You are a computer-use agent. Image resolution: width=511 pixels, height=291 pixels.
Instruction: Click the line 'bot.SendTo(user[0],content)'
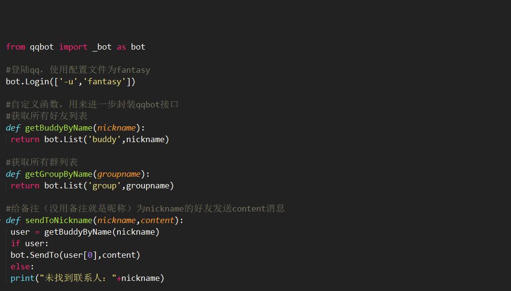(x=75, y=255)
